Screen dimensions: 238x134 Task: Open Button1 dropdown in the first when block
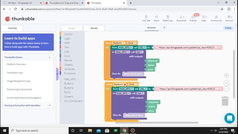pyautogui.click(x=119, y=43)
